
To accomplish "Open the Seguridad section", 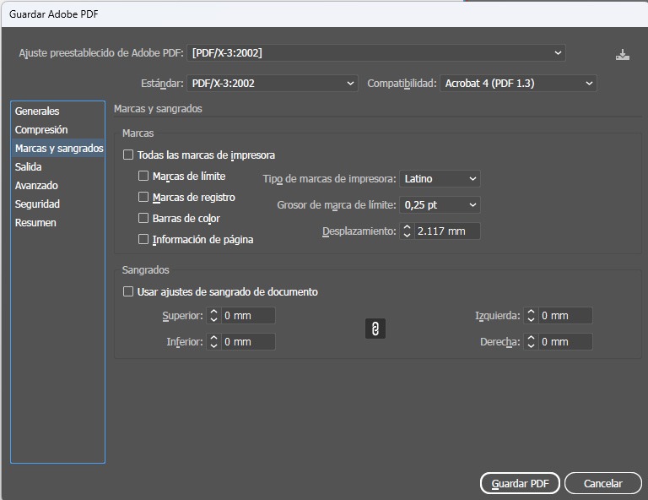I will click(x=37, y=204).
